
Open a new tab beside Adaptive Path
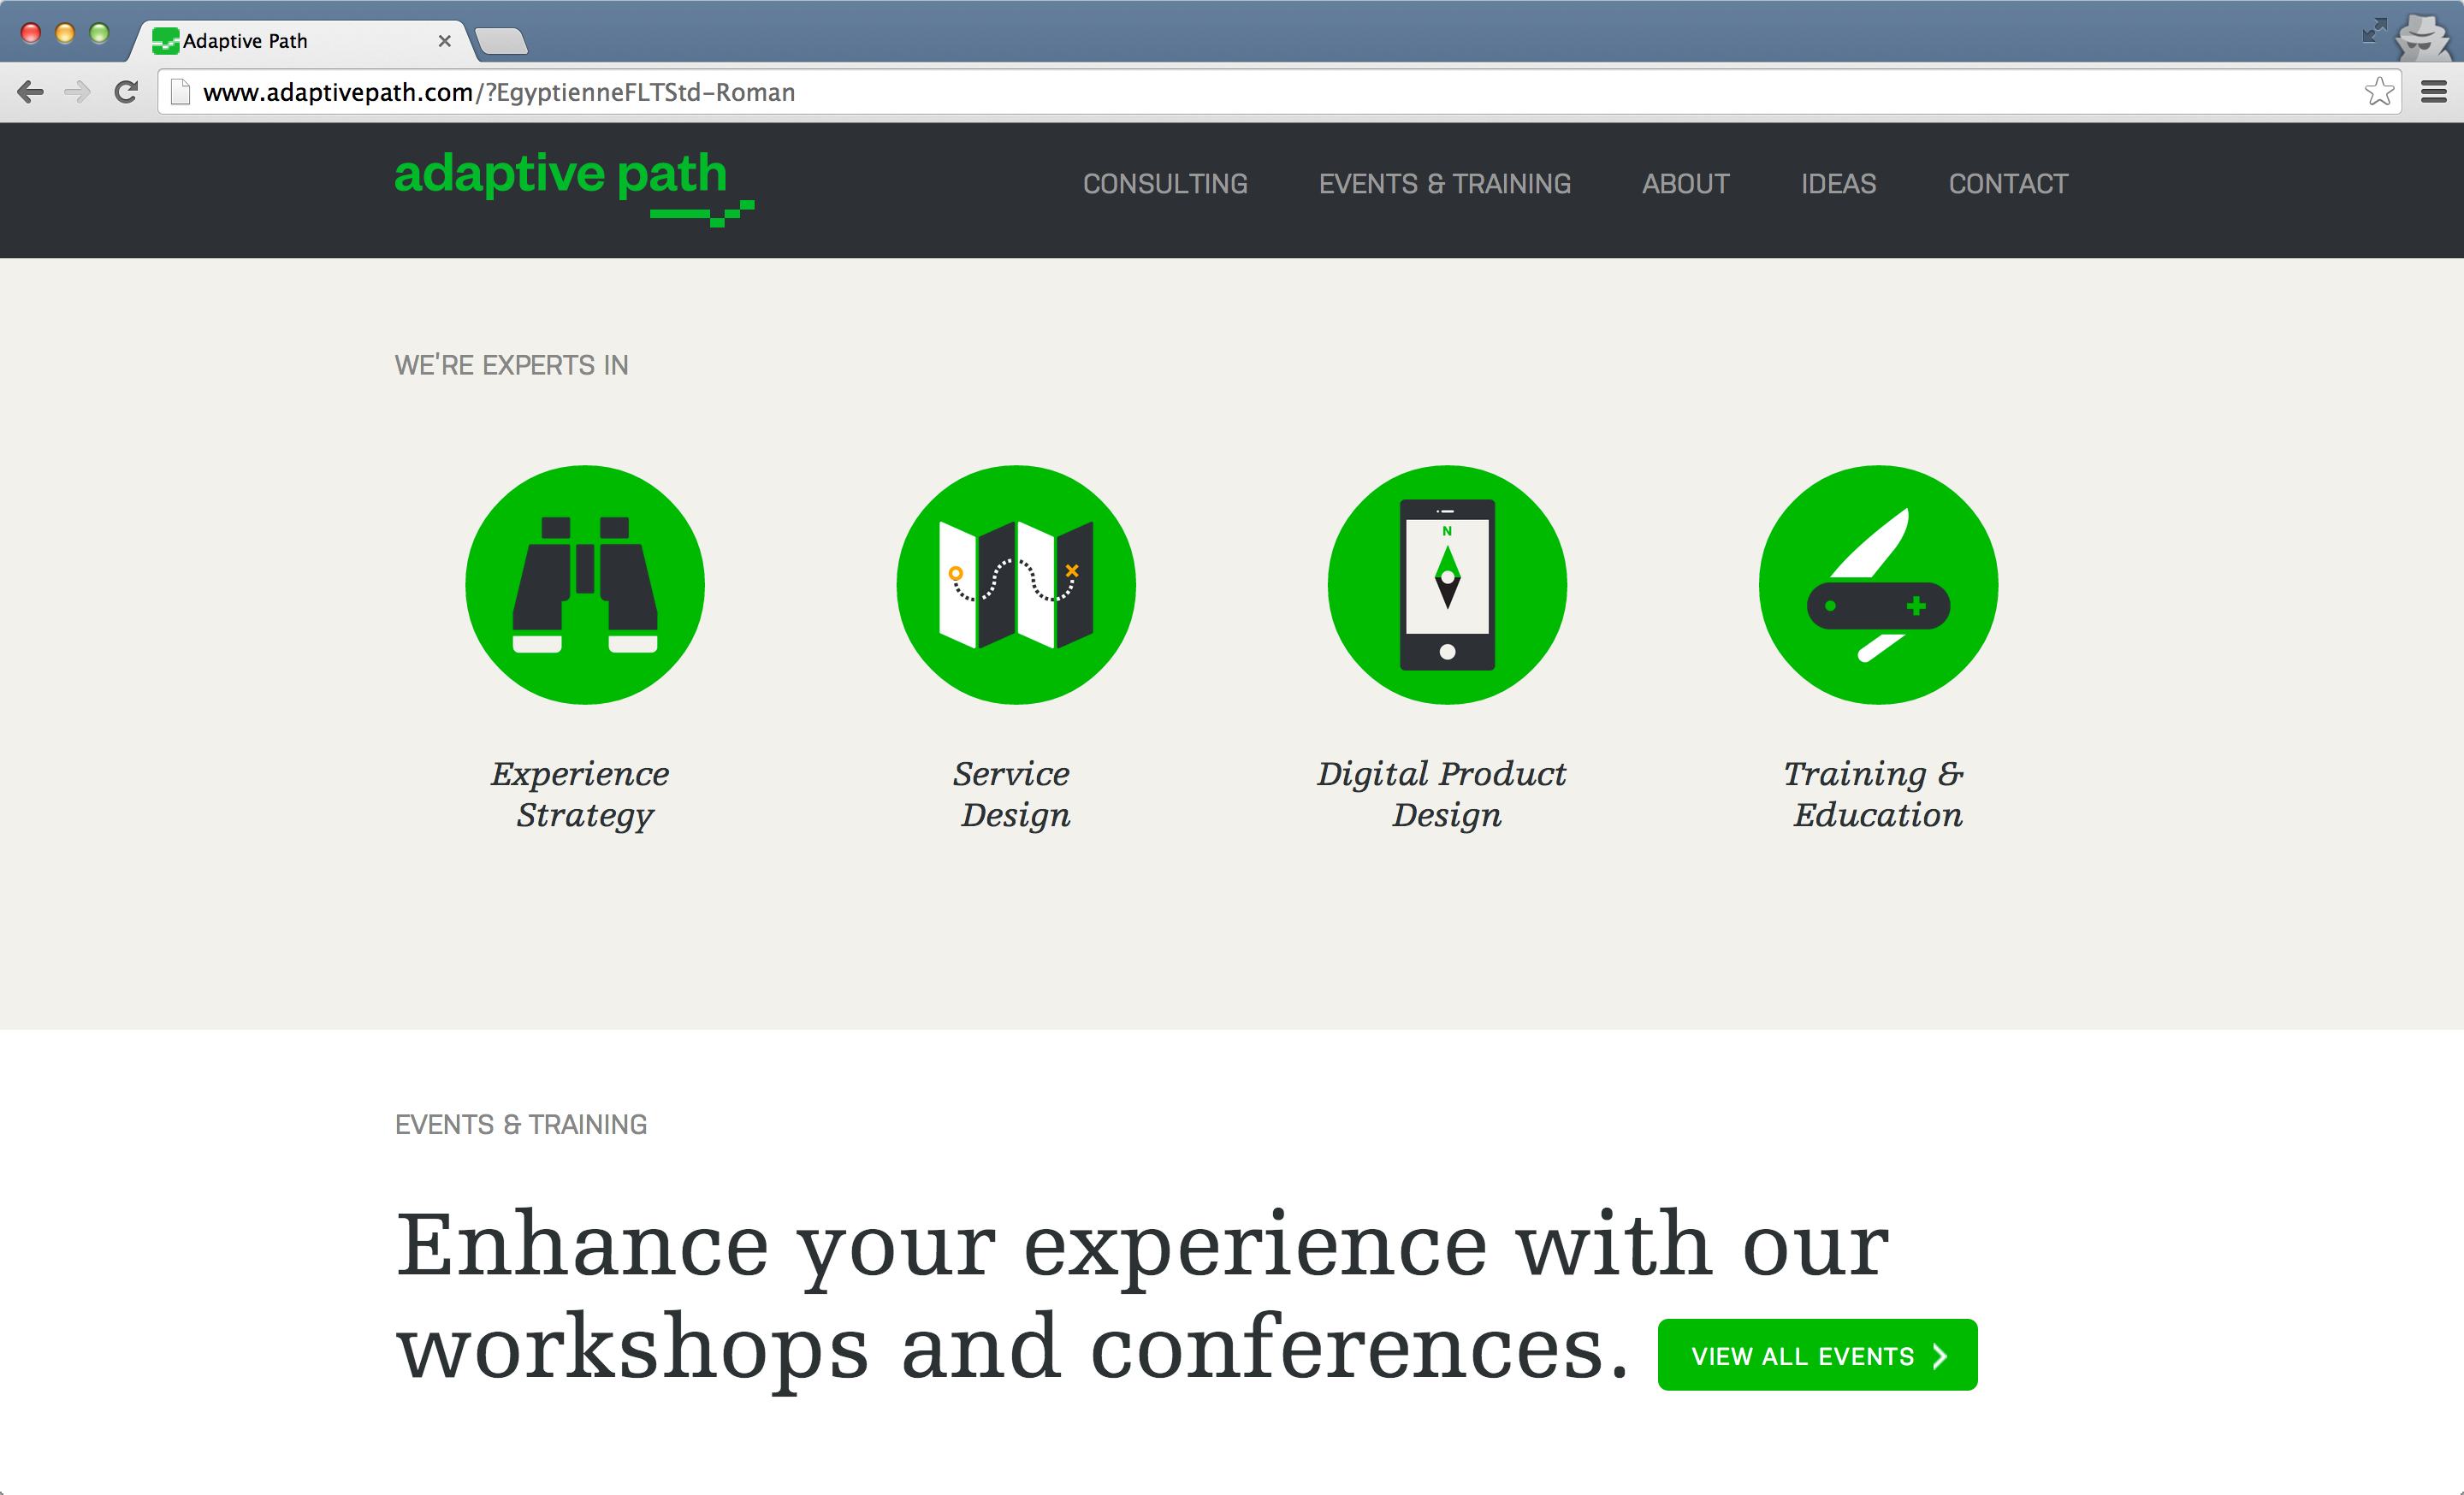(x=501, y=41)
